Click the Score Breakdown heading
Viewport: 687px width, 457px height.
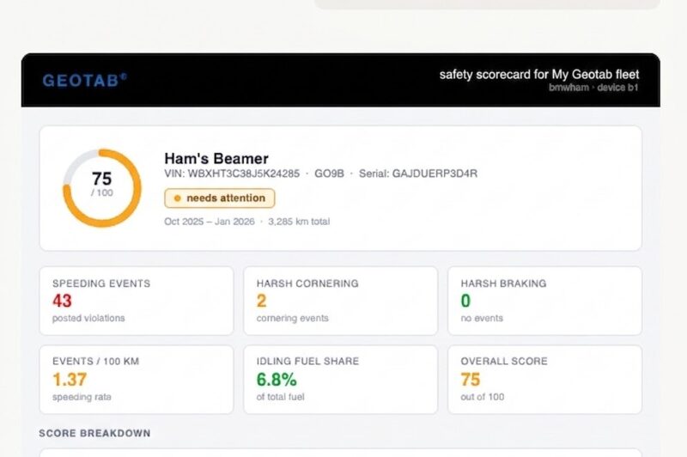click(94, 433)
